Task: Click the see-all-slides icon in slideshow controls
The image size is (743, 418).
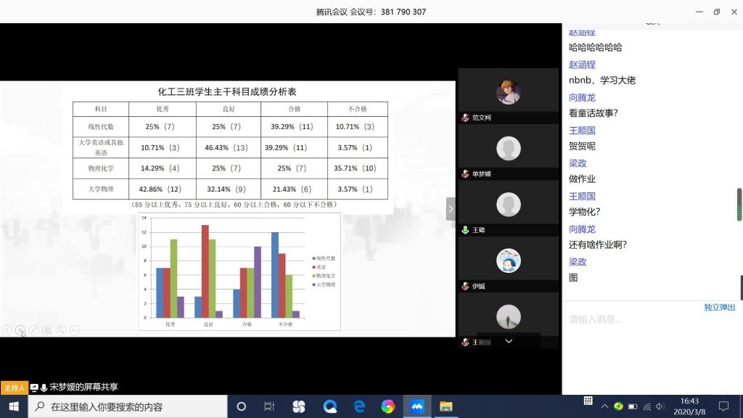Action: coord(47,330)
